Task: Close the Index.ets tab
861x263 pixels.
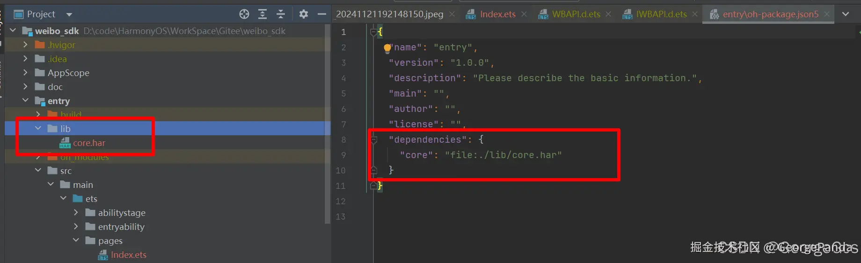Action: 524,14
